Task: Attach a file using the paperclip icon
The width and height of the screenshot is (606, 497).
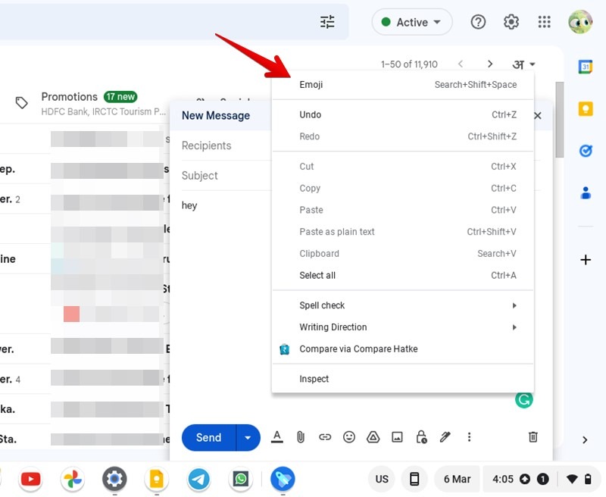Action: pyautogui.click(x=300, y=437)
